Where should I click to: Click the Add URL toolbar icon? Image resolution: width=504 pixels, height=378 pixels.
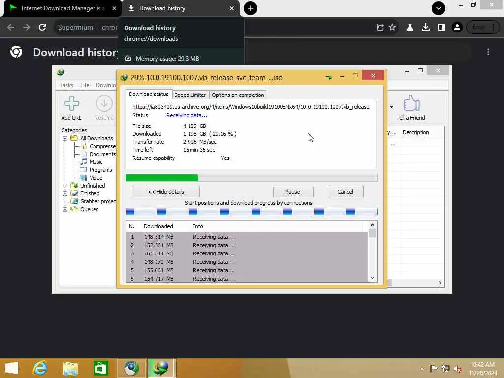[71, 103]
